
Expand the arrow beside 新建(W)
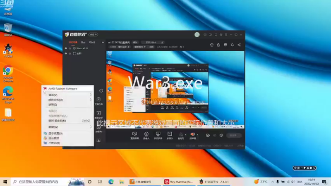(x=91, y=127)
